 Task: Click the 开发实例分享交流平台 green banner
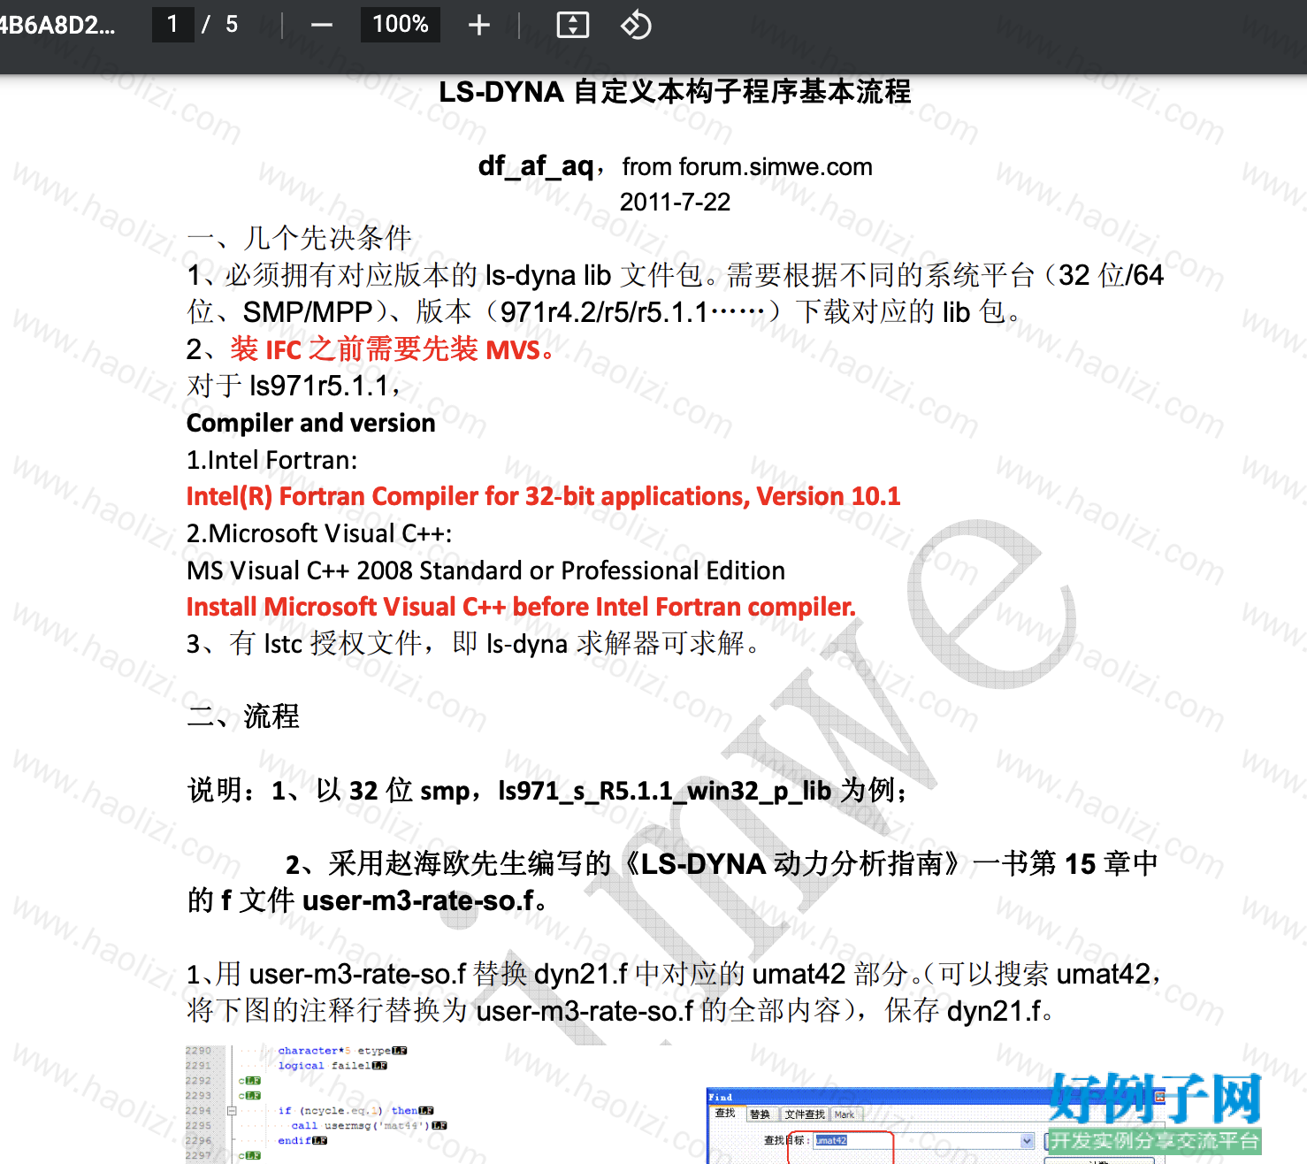[1154, 1141]
